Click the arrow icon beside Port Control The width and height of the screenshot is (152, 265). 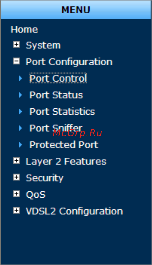21,78
